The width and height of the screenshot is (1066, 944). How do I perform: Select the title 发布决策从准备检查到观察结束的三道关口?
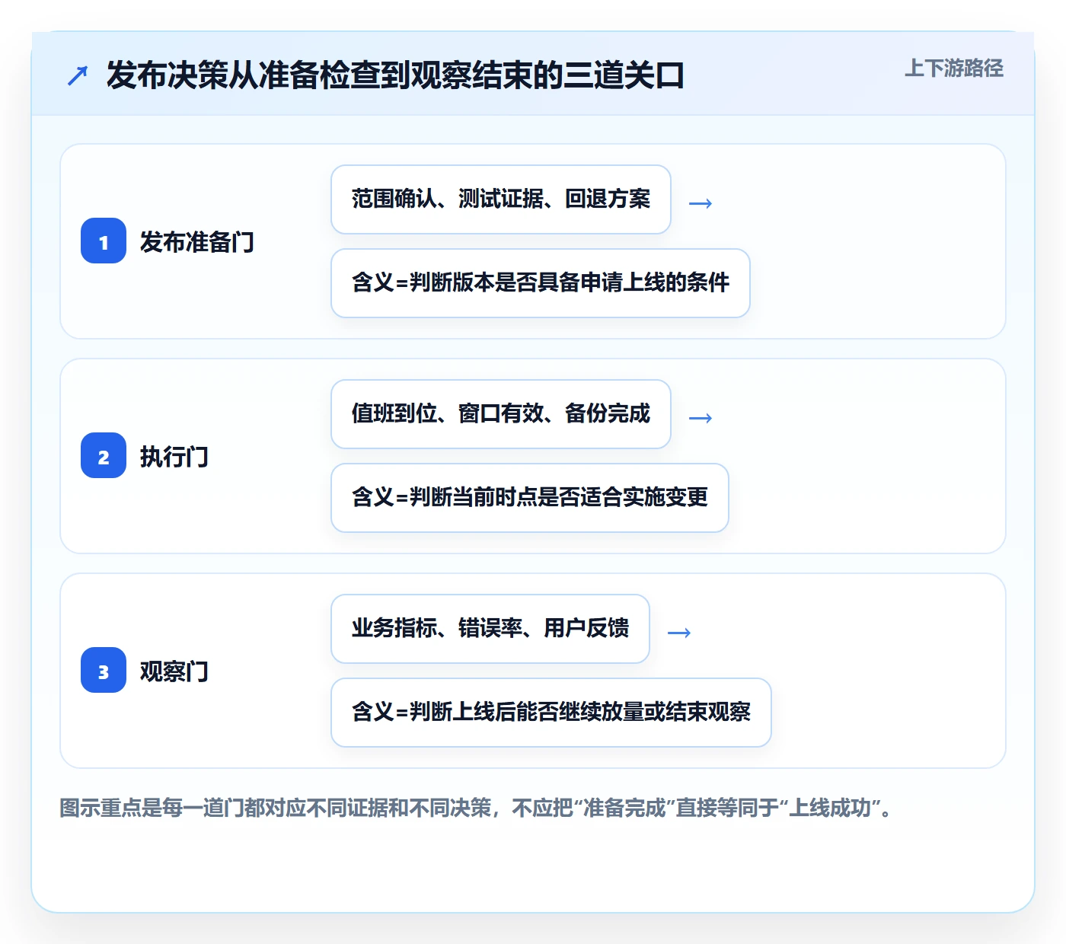coord(395,75)
